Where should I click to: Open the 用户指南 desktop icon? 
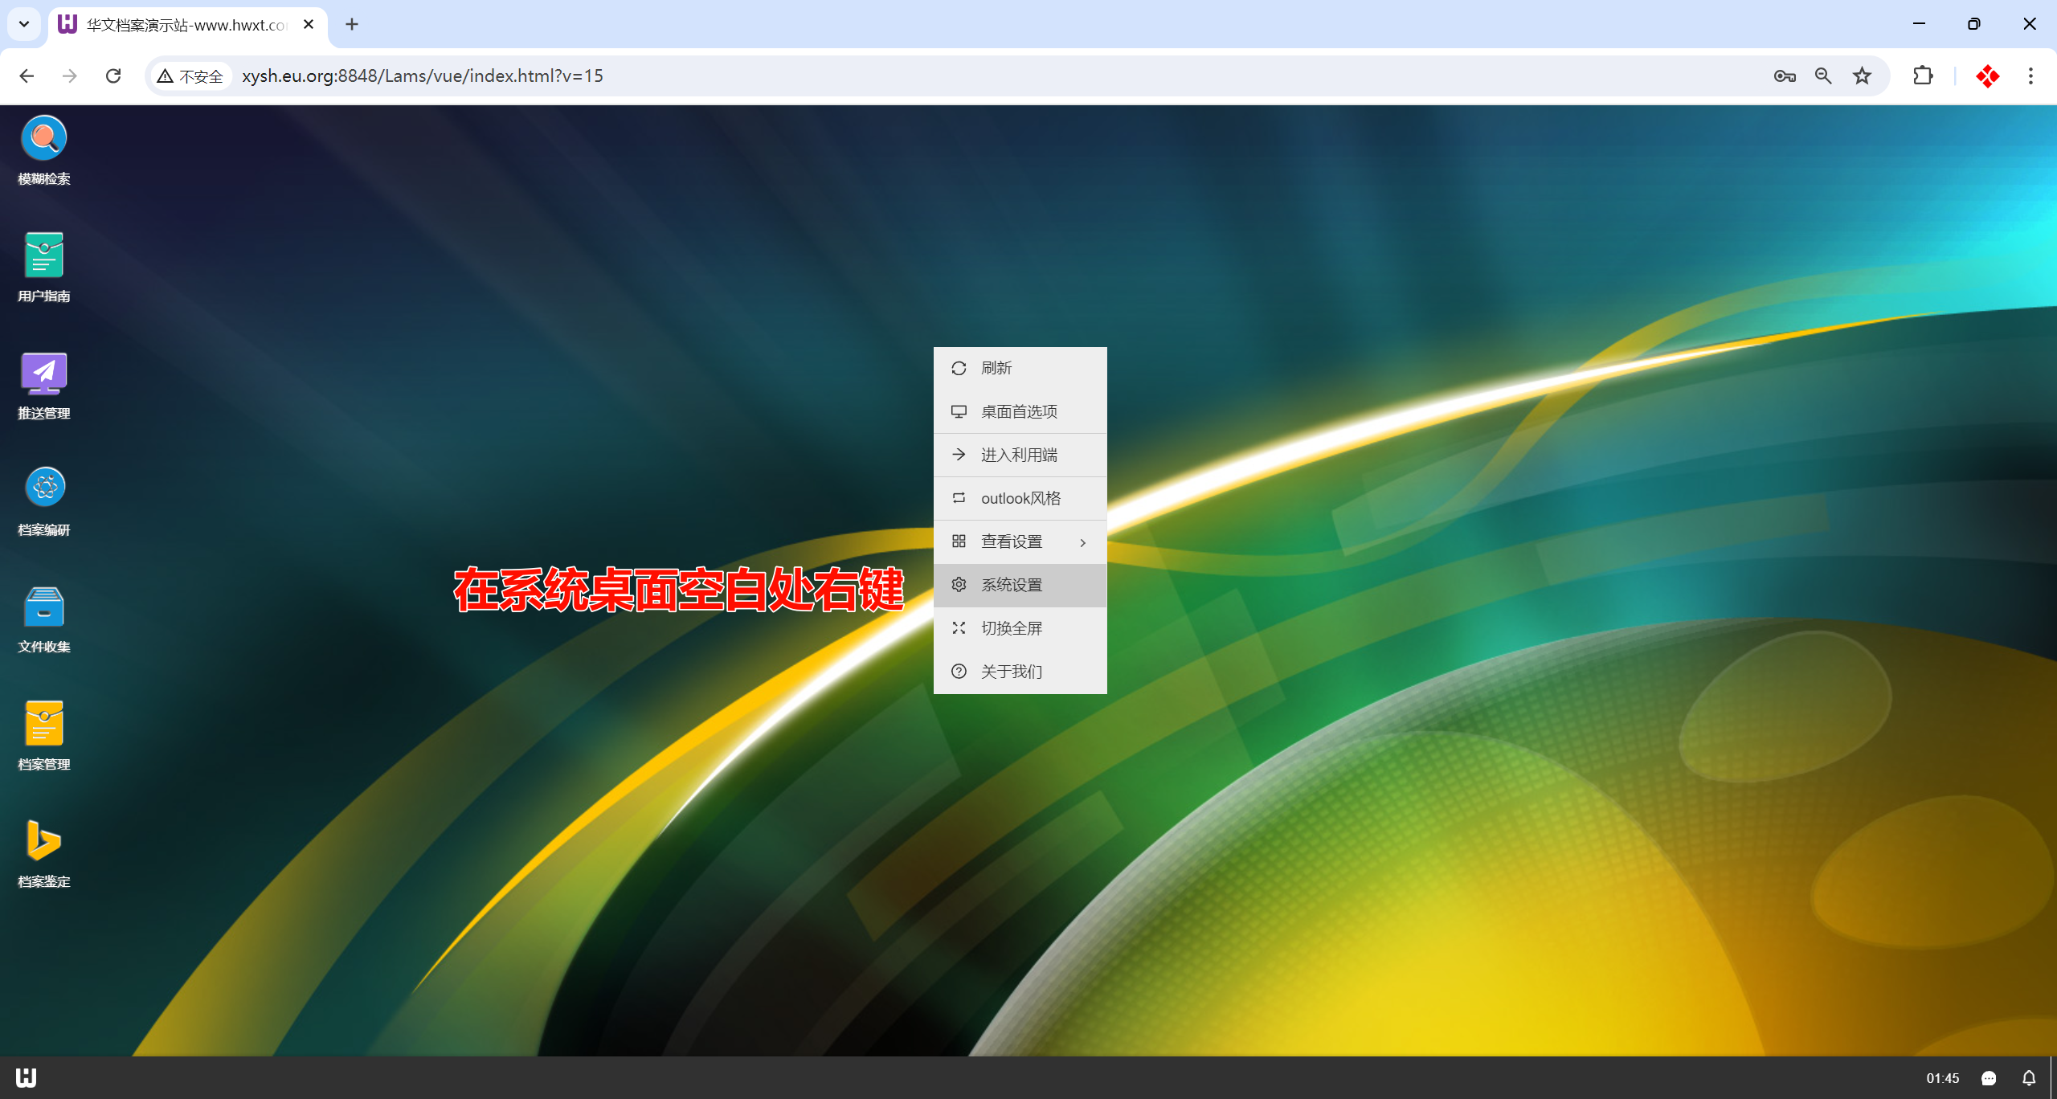tap(44, 255)
